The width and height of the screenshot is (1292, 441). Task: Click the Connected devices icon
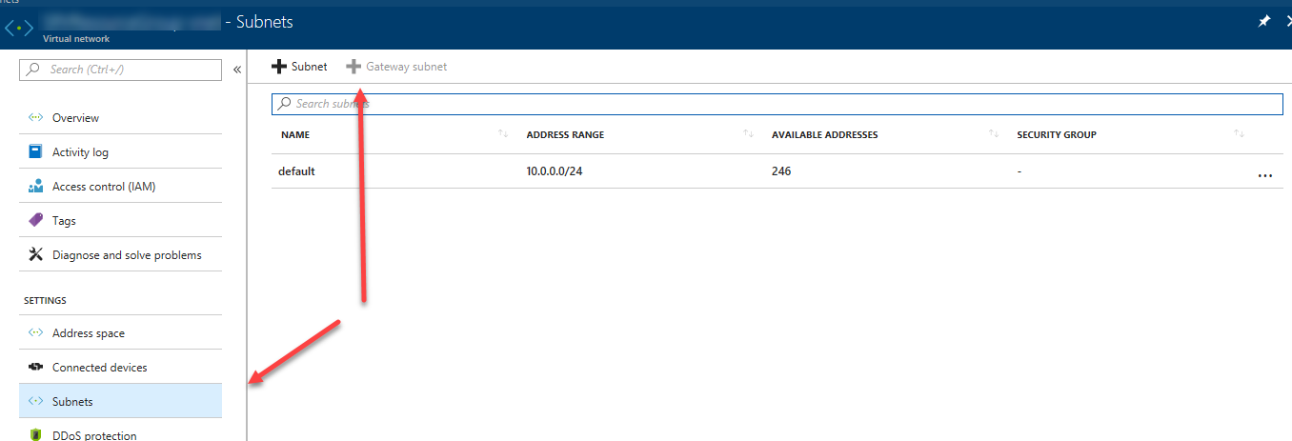click(x=36, y=368)
